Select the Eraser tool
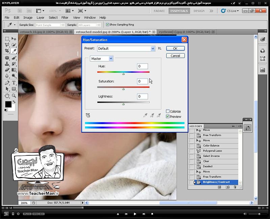 7,70
